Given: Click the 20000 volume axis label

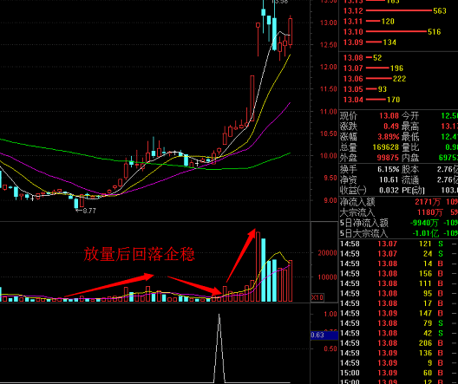Looking at the screenshot, I should 327,253.
